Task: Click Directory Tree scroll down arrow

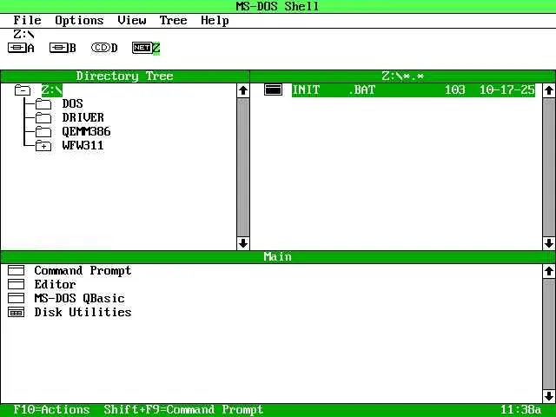Action: (x=243, y=243)
